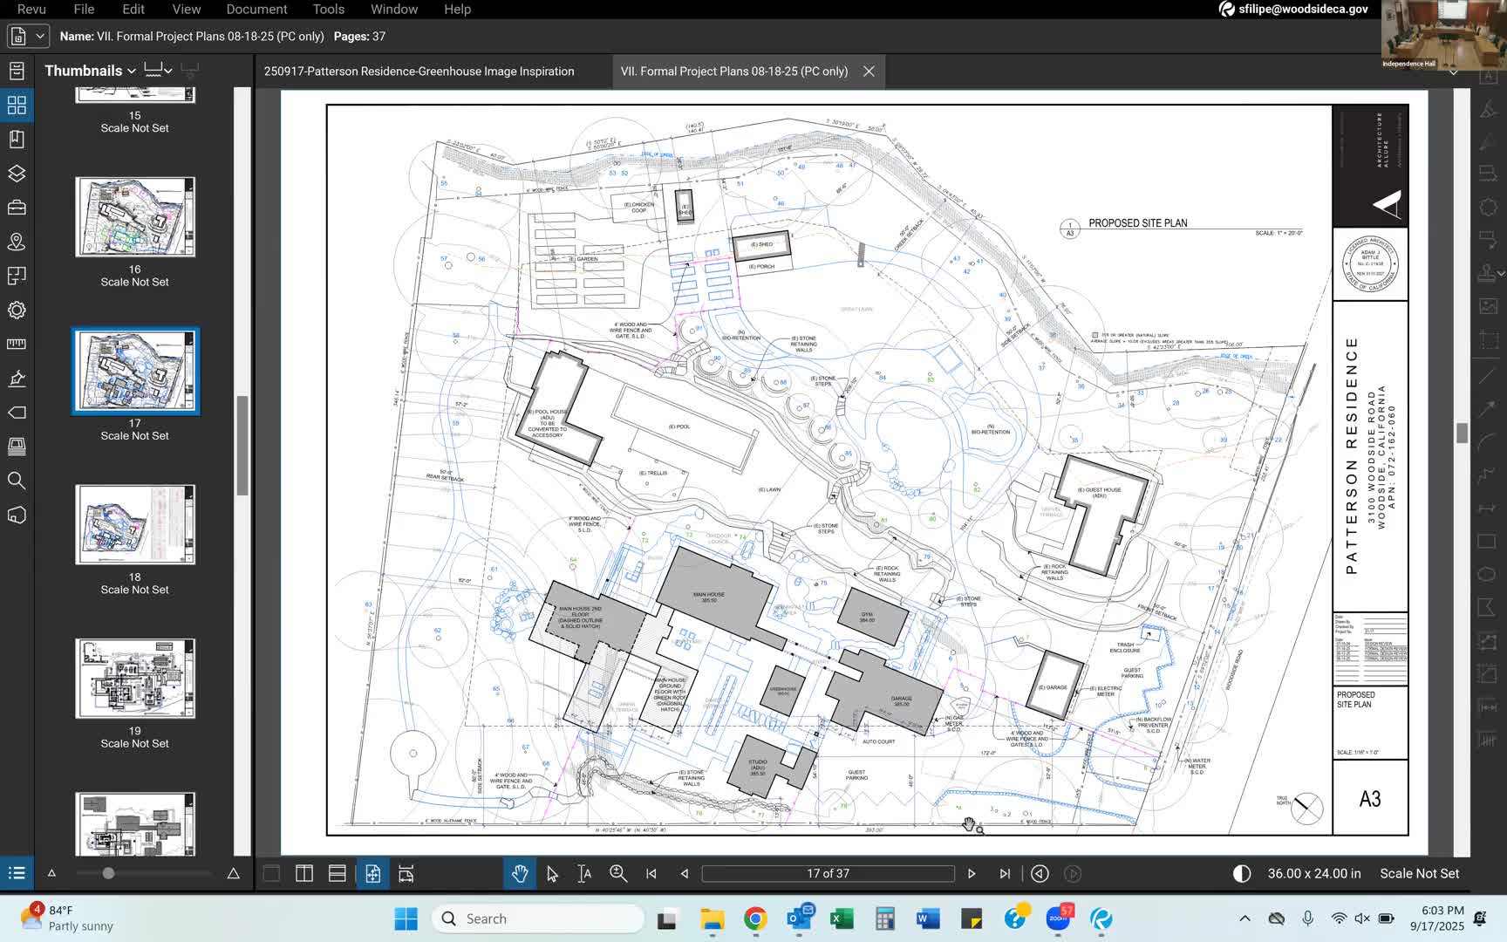Image resolution: width=1507 pixels, height=942 pixels.
Task: Go to next page arrow
Action: click(972, 873)
